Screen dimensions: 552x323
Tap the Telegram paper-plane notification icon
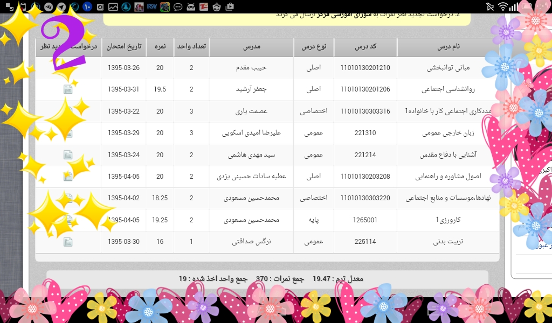(61, 6)
